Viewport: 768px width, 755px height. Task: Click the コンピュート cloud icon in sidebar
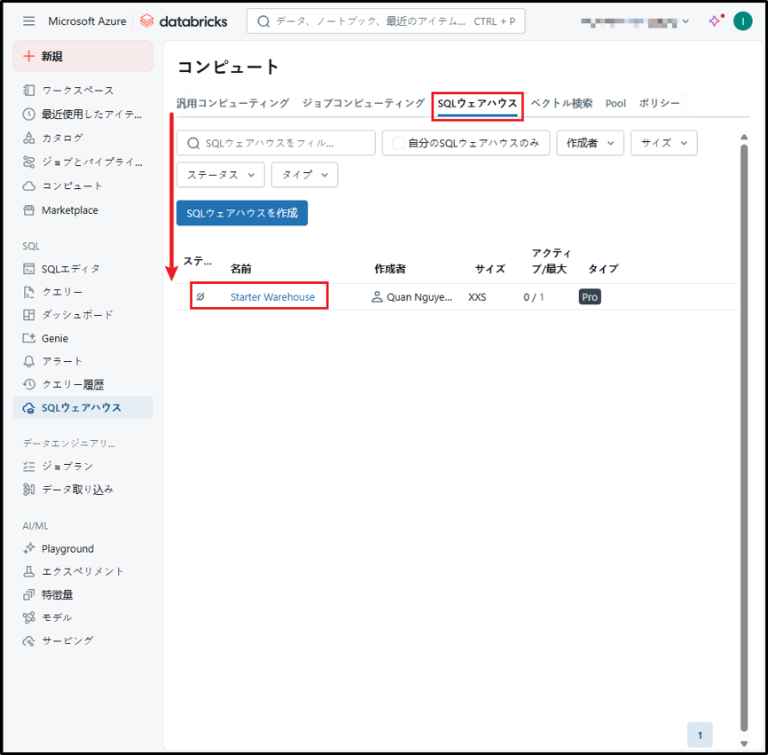point(29,185)
